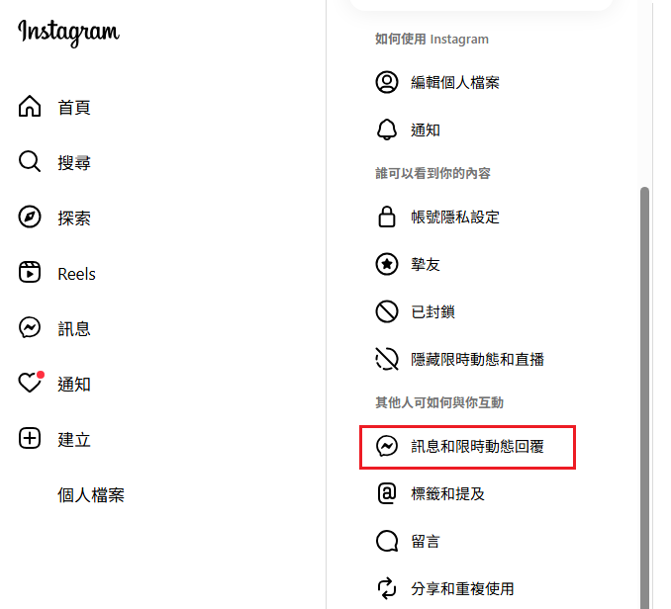This screenshot has width=671, height=609.
Task: Open 個人檔案 in the sidebar
Action: [90, 494]
